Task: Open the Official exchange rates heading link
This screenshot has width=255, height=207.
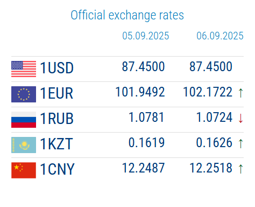Action: pyautogui.click(x=127, y=15)
